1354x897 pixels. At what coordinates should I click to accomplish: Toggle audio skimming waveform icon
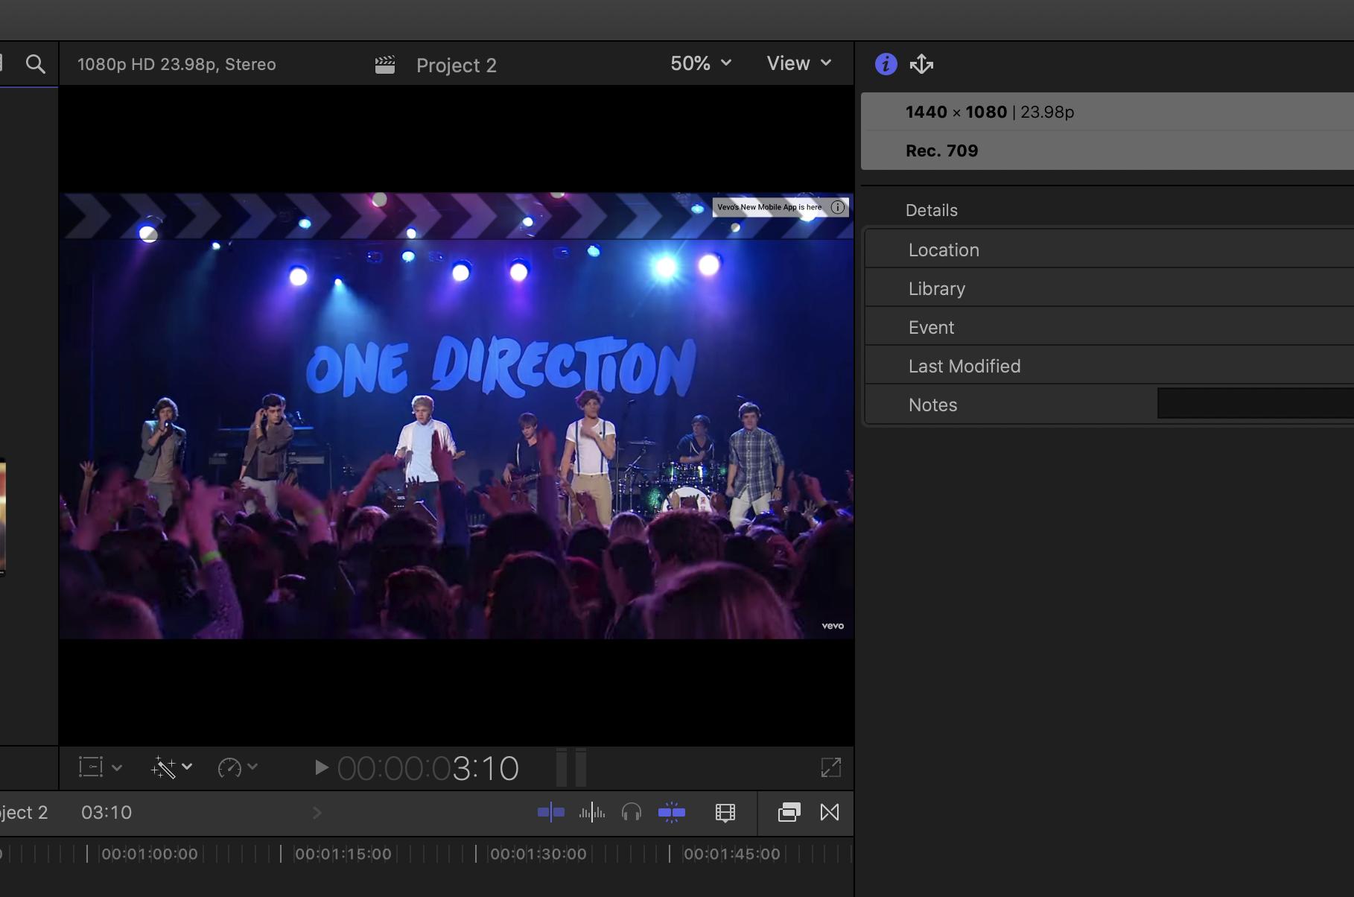click(592, 813)
